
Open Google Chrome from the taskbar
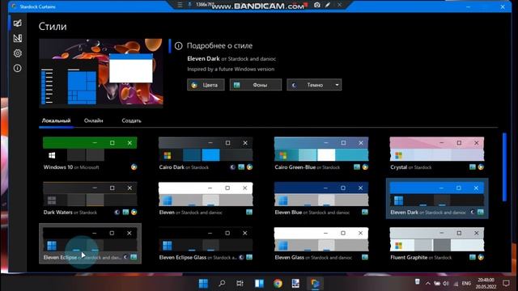(x=278, y=283)
